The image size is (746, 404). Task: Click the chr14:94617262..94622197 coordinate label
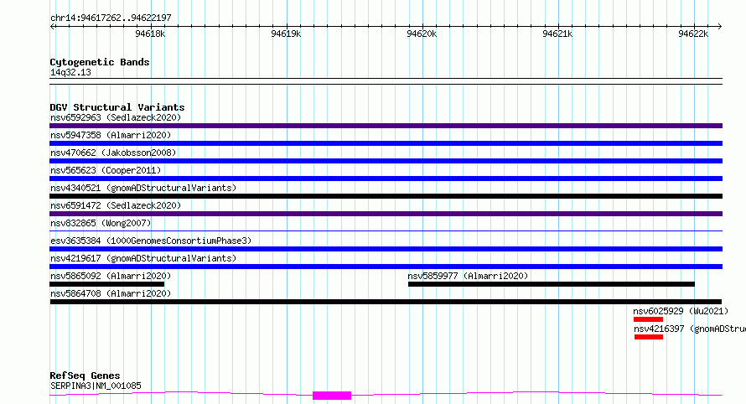(111, 18)
